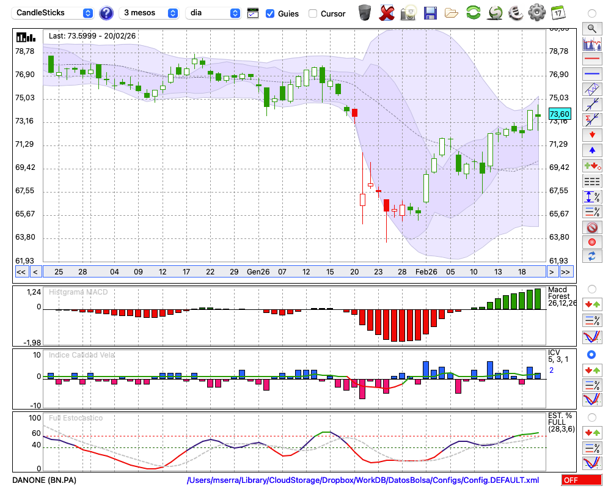Uncheck the Guies checkbox
The width and height of the screenshot is (611, 489).
tap(270, 13)
